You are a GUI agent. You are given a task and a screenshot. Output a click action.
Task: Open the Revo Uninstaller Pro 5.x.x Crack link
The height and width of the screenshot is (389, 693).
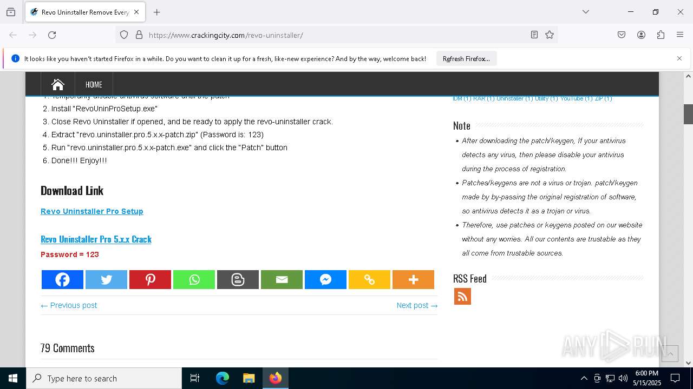click(96, 239)
